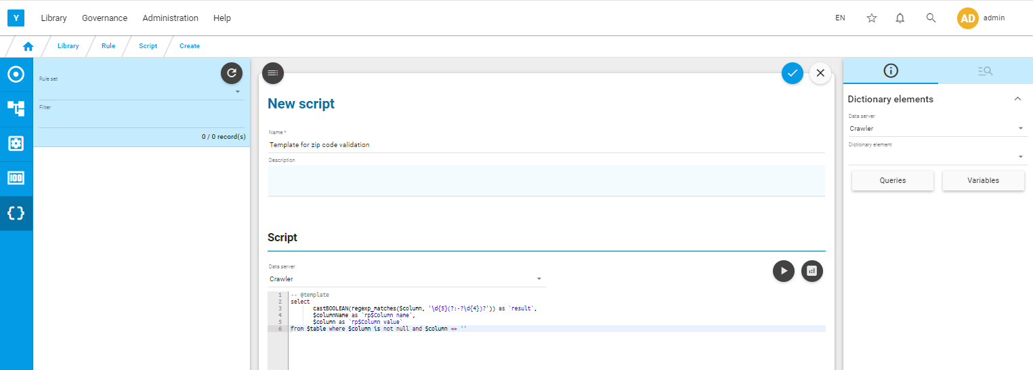The image size is (1033, 370).
Task: Click the Name field with zip code text
Action: [546, 144]
